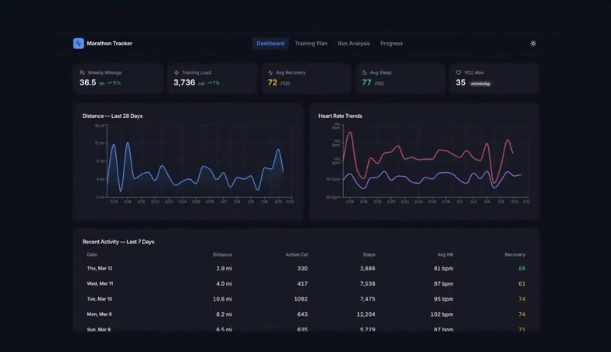Click the Avg Recovery pulse icon
This screenshot has height=352, width=611.
pos(270,73)
